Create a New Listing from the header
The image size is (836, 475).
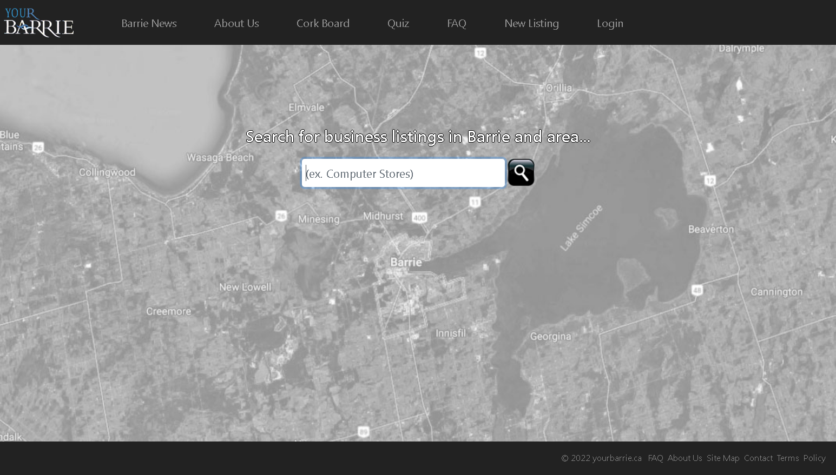(x=531, y=23)
